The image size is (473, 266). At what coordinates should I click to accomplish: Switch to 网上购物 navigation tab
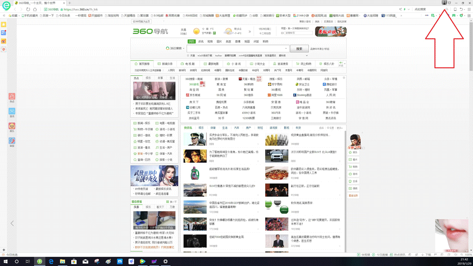pyautogui.click(x=303, y=64)
